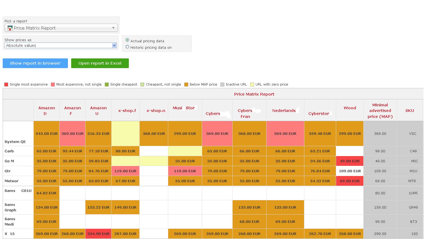Click the System QE row label
This screenshot has width=424, height=239.
[x=15, y=142]
